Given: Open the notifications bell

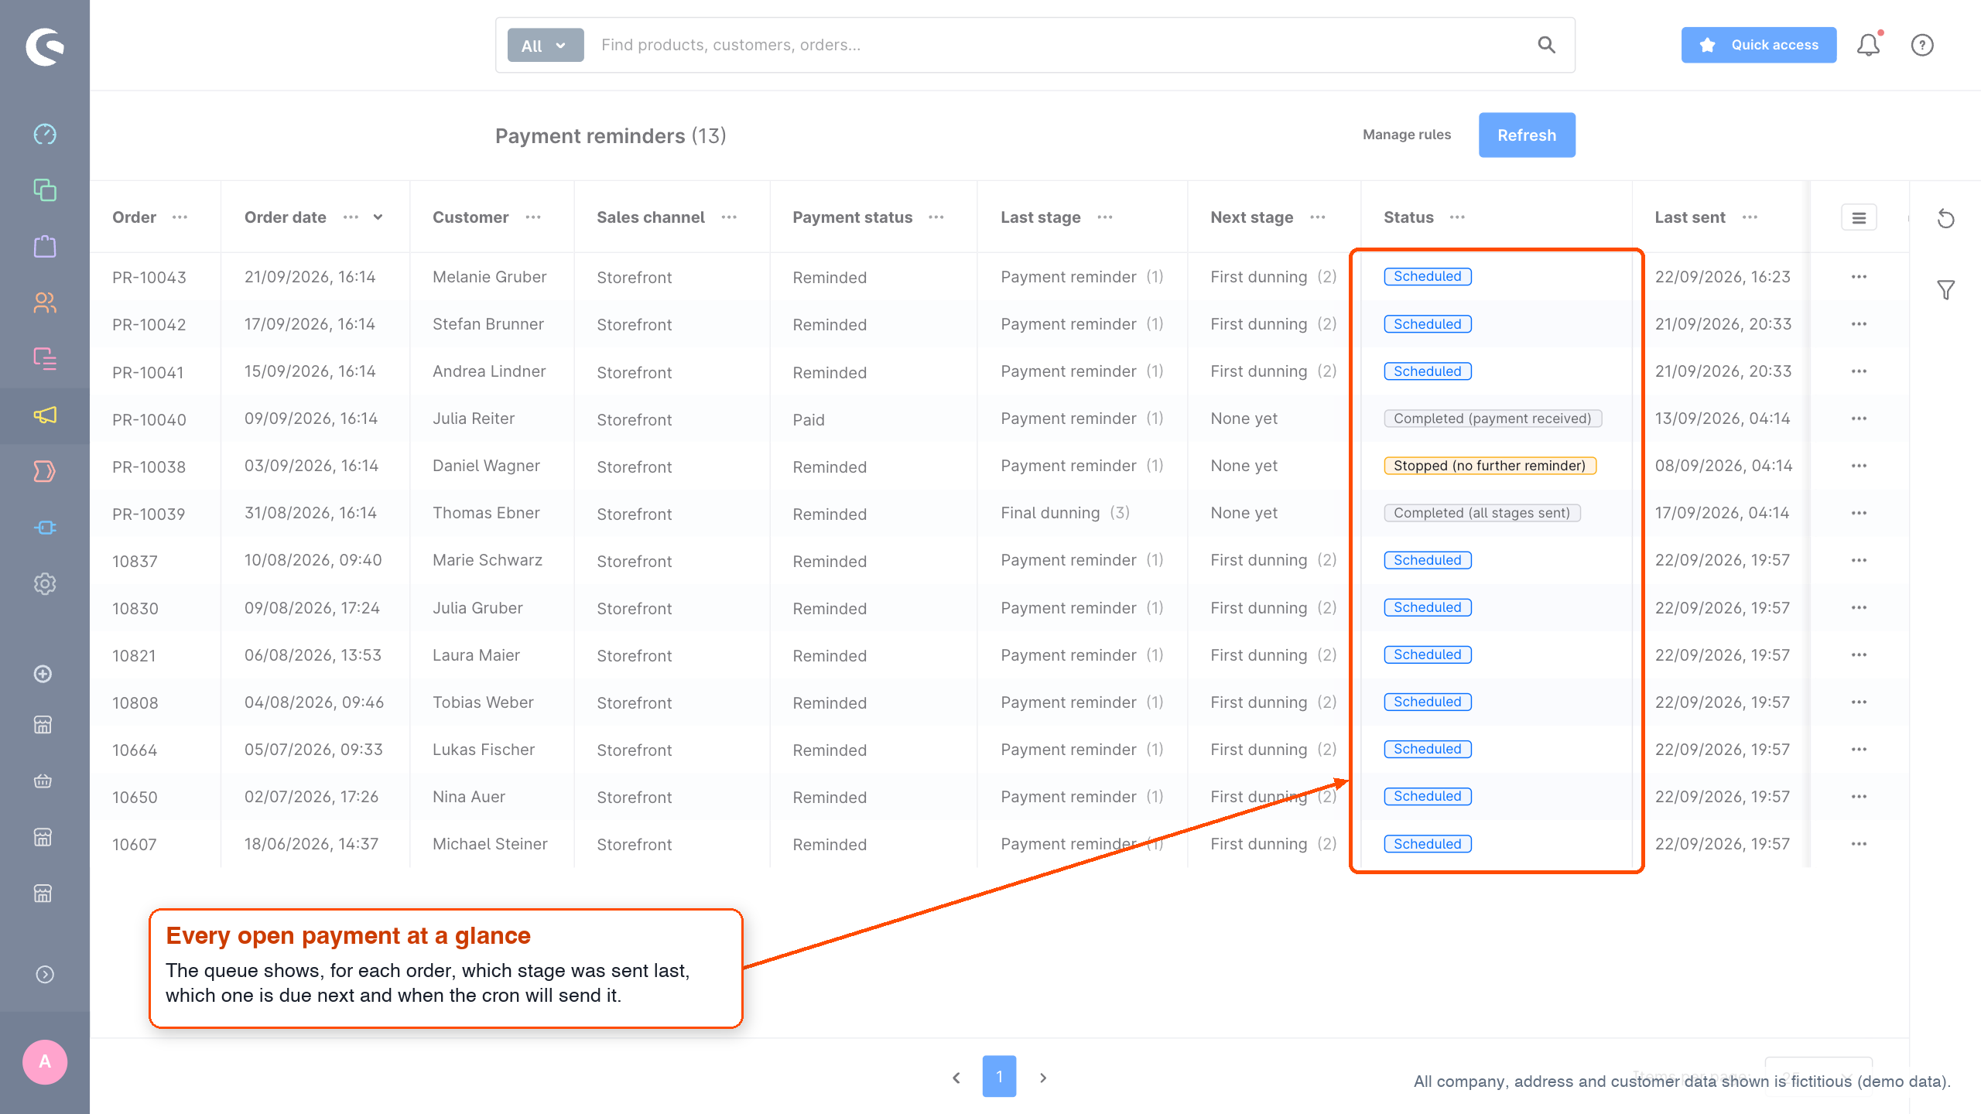Looking at the screenshot, I should point(1869,45).
